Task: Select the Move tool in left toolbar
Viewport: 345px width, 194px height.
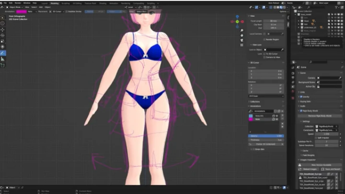Action: point(3,30)
